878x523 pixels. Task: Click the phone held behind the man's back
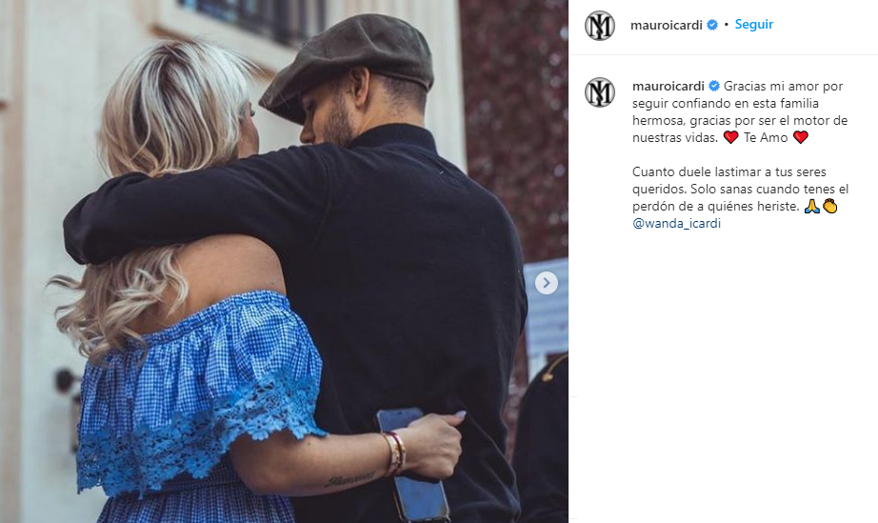click(413, 464)
